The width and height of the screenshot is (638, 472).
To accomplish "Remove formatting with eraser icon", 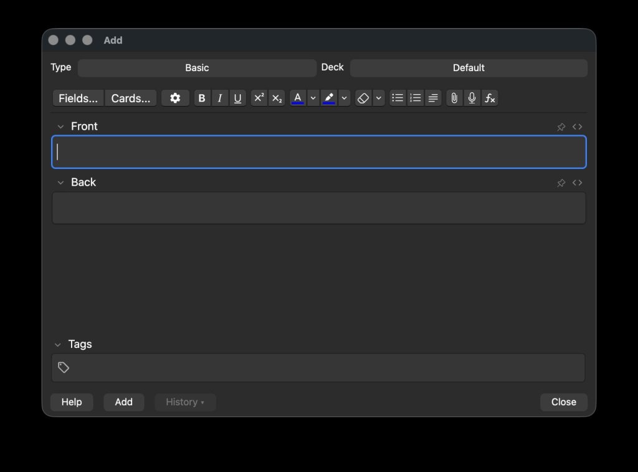I will coord(363,98).
